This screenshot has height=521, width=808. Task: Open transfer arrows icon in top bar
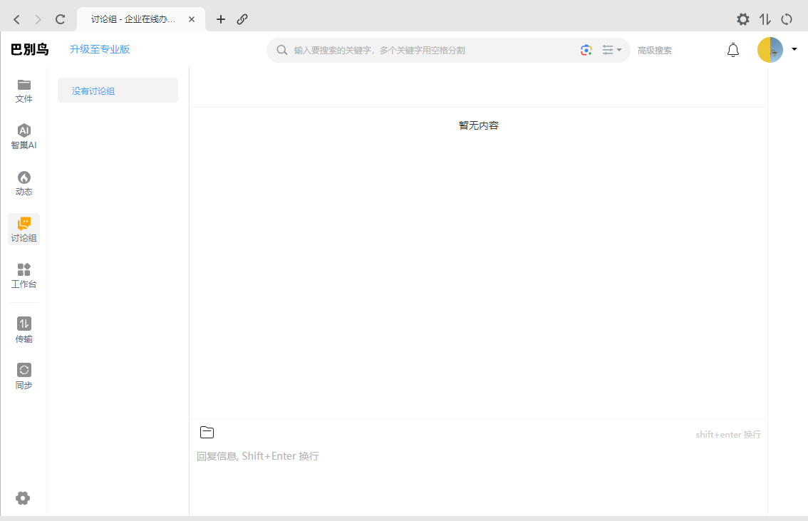point(765,19)
